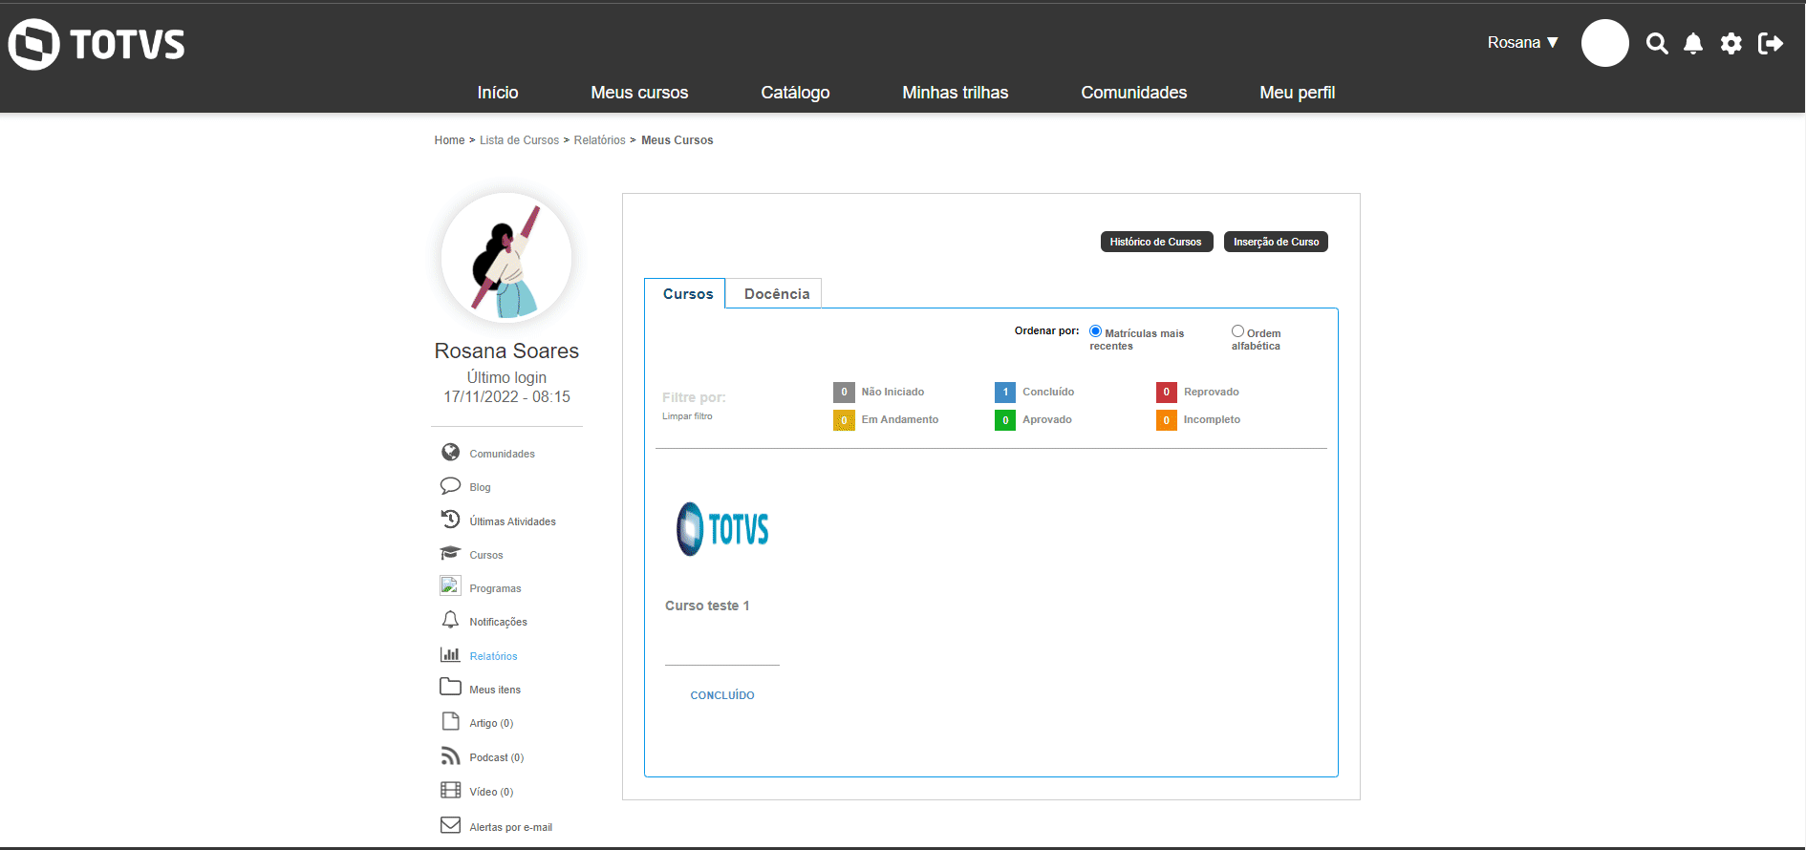Open settings gear icon in header
Image resolution: width=1806 pixels, height=850 pixels.
1731,43
